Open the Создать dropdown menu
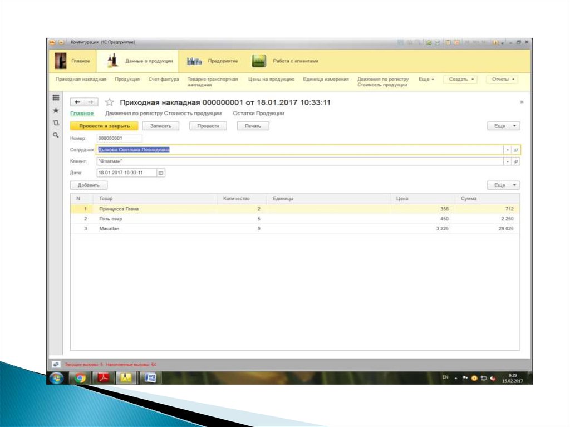 [463, 80]
